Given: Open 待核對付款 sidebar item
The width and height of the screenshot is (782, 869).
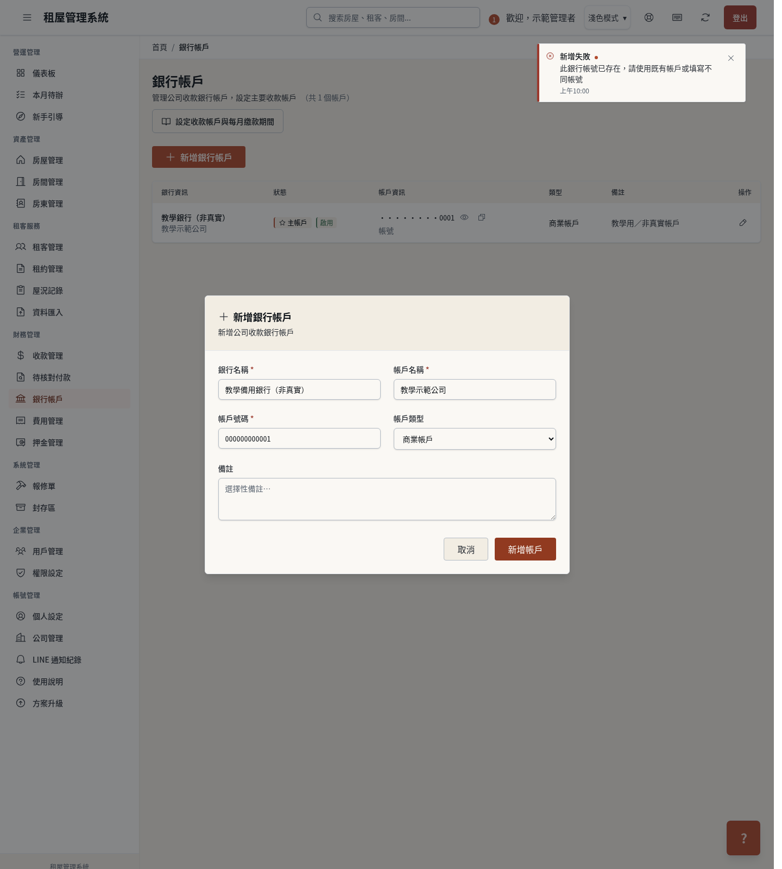Looking at the screenshot, I should click(x=70, y=377).
